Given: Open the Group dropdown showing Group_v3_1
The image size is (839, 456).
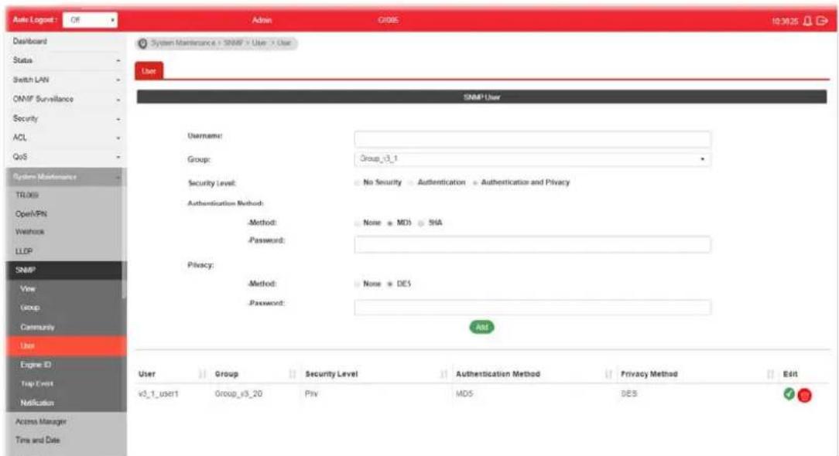Looking at the screenshot, I should pos(533,159).
